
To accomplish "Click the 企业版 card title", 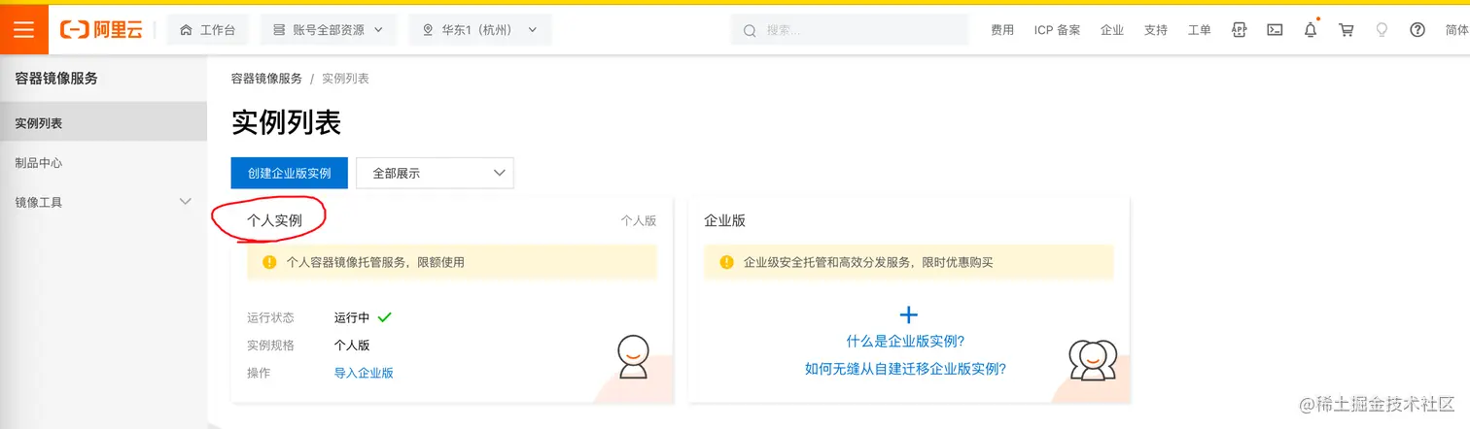I will [724, 220].
